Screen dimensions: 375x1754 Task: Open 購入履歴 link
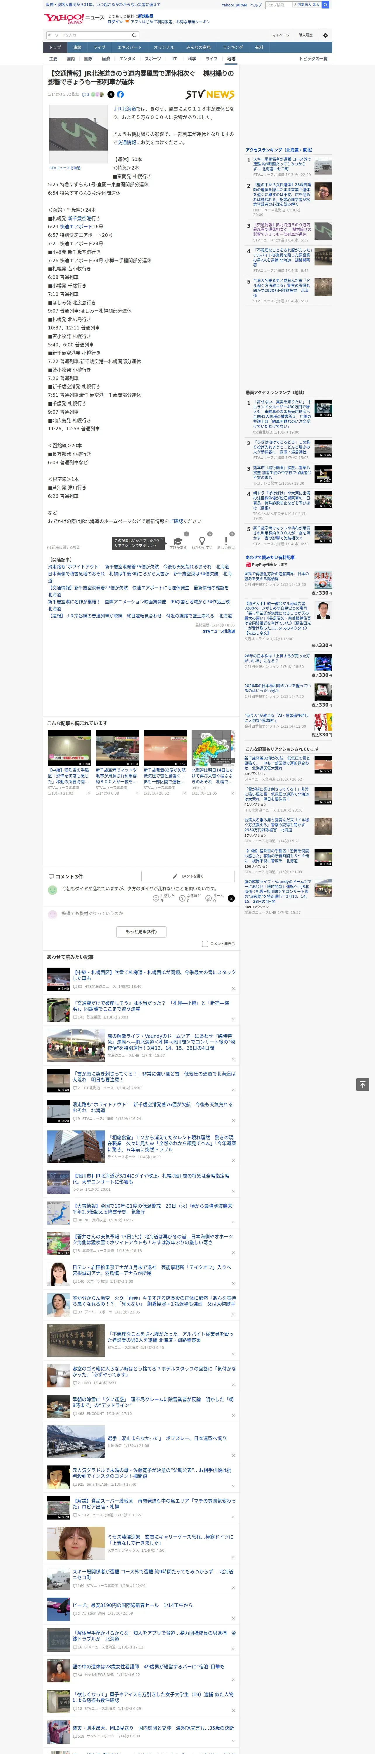click(305, 35)
